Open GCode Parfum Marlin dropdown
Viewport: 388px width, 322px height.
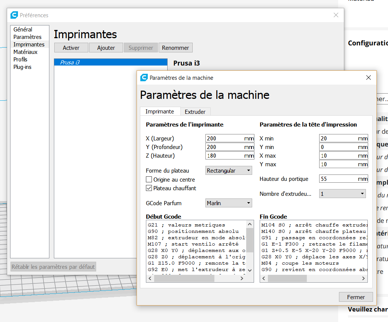tap(229, 203)
